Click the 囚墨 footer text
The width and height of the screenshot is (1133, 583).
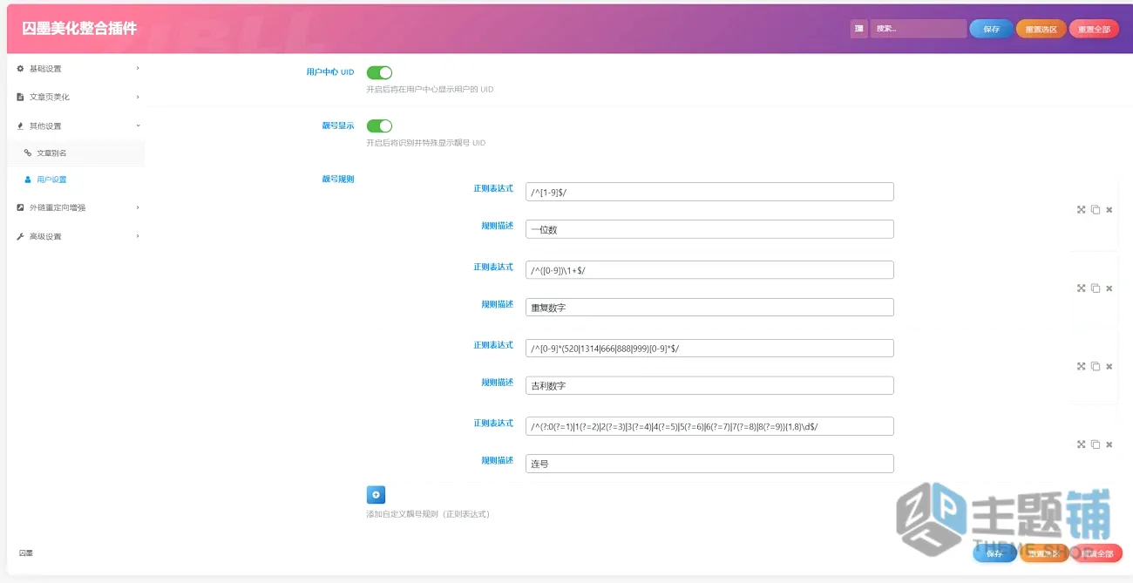tap(26, 553)
